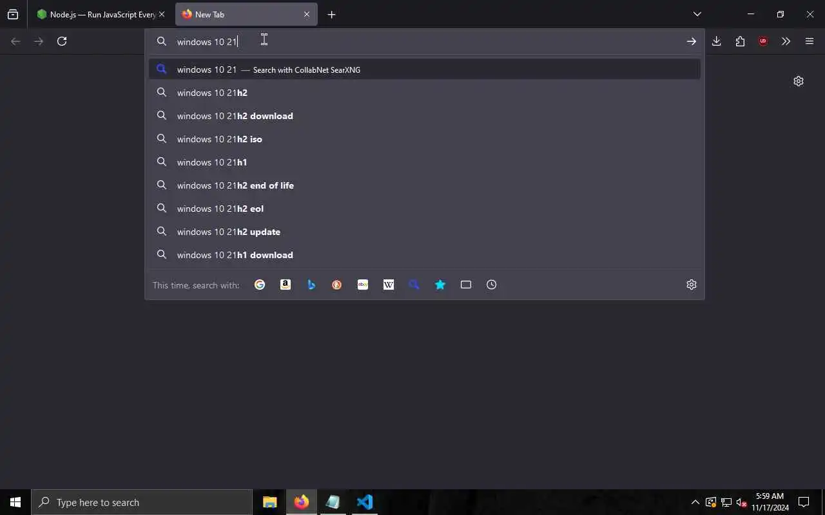The image size is (825, 515).
Task: Show more tools overflow chevron
Action: (786, 41)
